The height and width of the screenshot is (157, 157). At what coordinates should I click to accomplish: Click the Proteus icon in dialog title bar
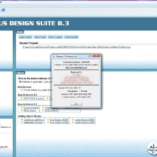click(54, 56)
